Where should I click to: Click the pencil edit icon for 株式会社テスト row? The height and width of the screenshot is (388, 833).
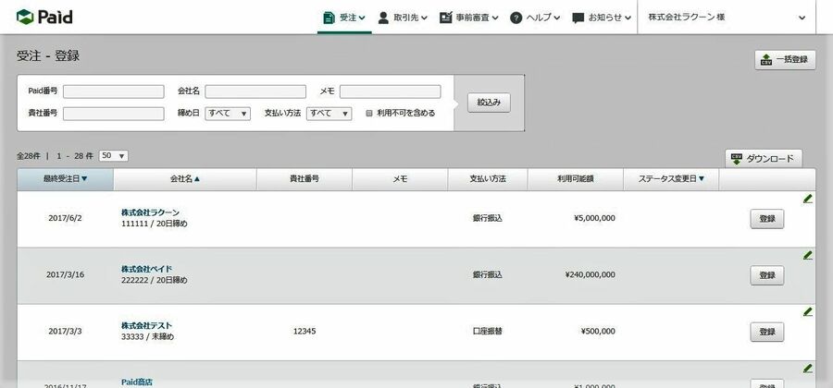pyautogui.click(x=807, y=311)
